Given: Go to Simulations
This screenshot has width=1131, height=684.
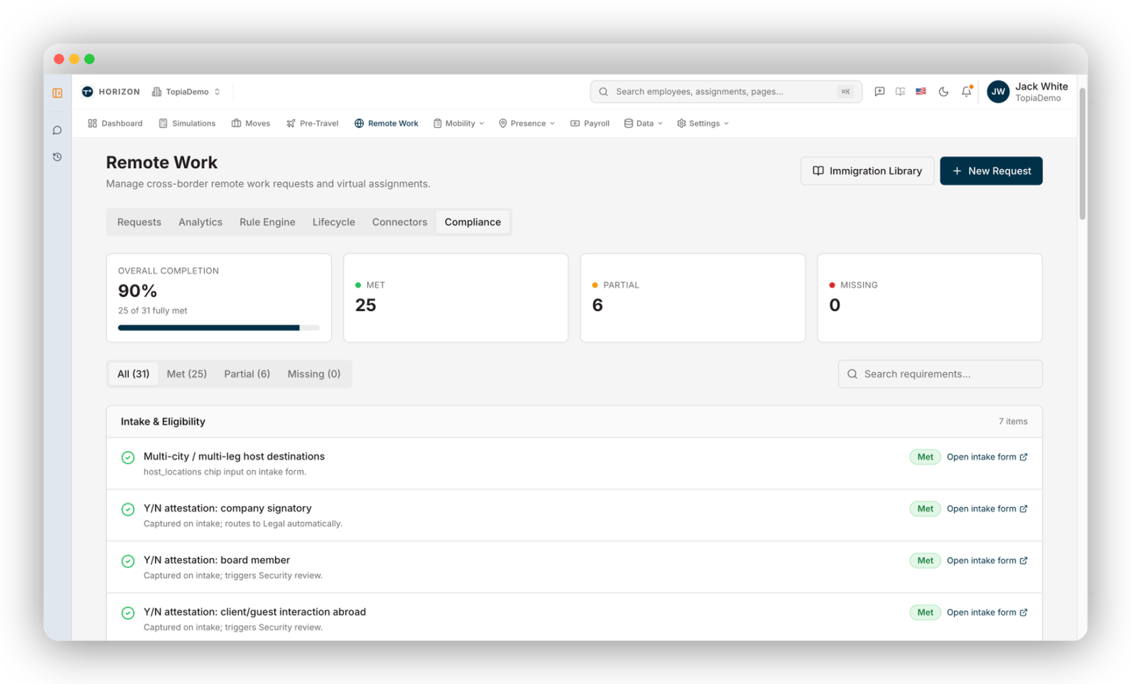Looking at the screenshot, I should [187, 123].
